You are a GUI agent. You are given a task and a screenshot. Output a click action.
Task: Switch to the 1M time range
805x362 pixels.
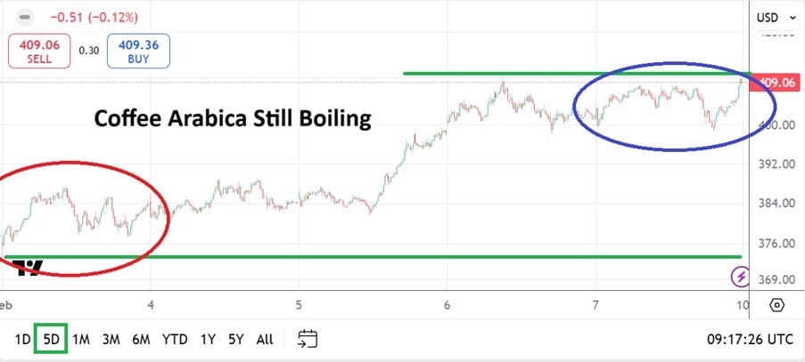click(x=81, y=339)
